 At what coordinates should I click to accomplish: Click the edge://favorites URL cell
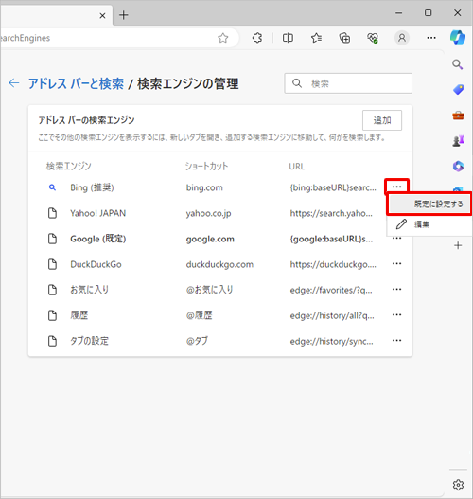tap(331, 290)
